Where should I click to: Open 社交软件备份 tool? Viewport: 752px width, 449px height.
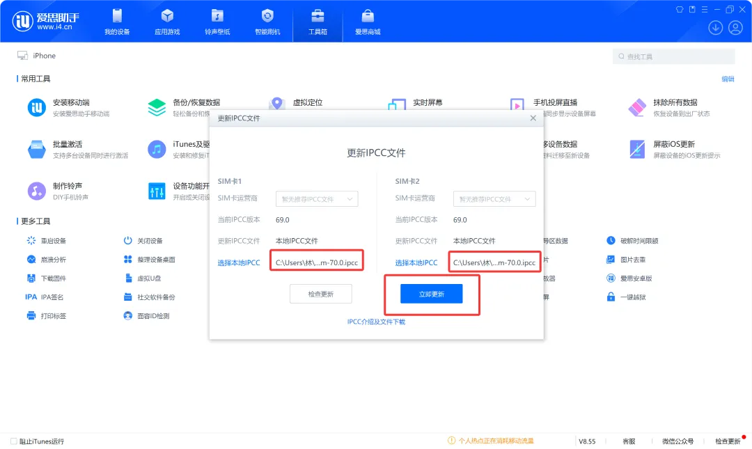pos(149,297)
